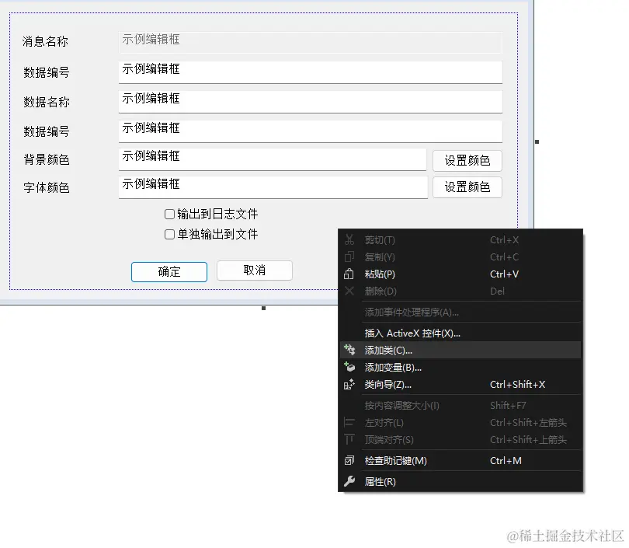Click the clipboard icon beside 粘贴(P)

coord(349,274)
